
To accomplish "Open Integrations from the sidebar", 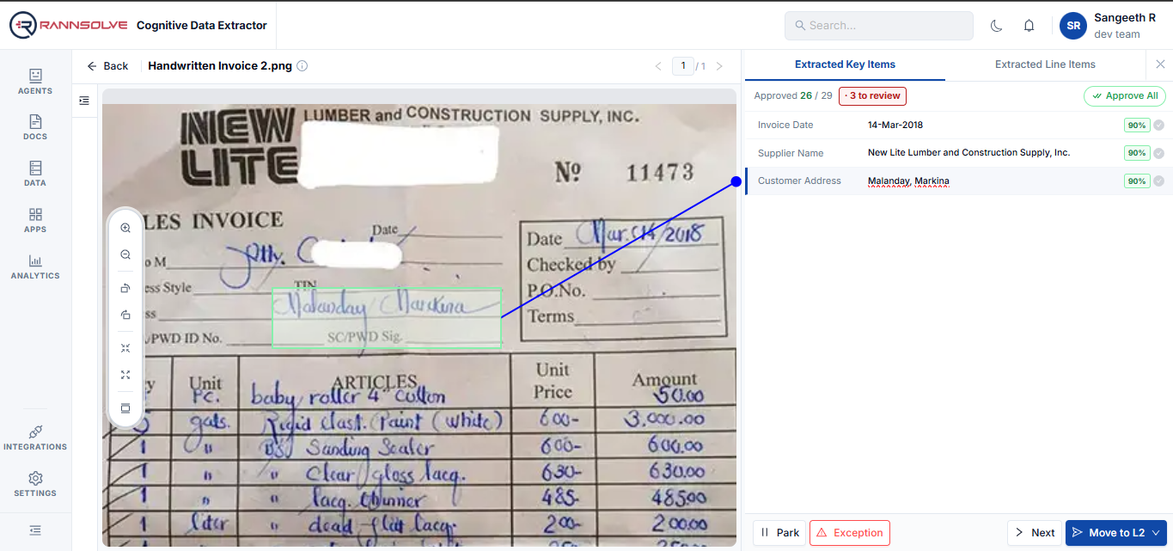I will pos(35,438).
